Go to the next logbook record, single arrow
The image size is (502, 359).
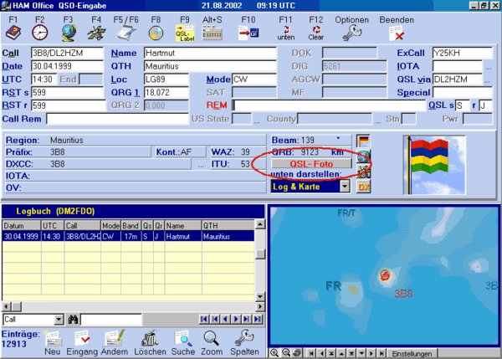[x=236, y=319]
